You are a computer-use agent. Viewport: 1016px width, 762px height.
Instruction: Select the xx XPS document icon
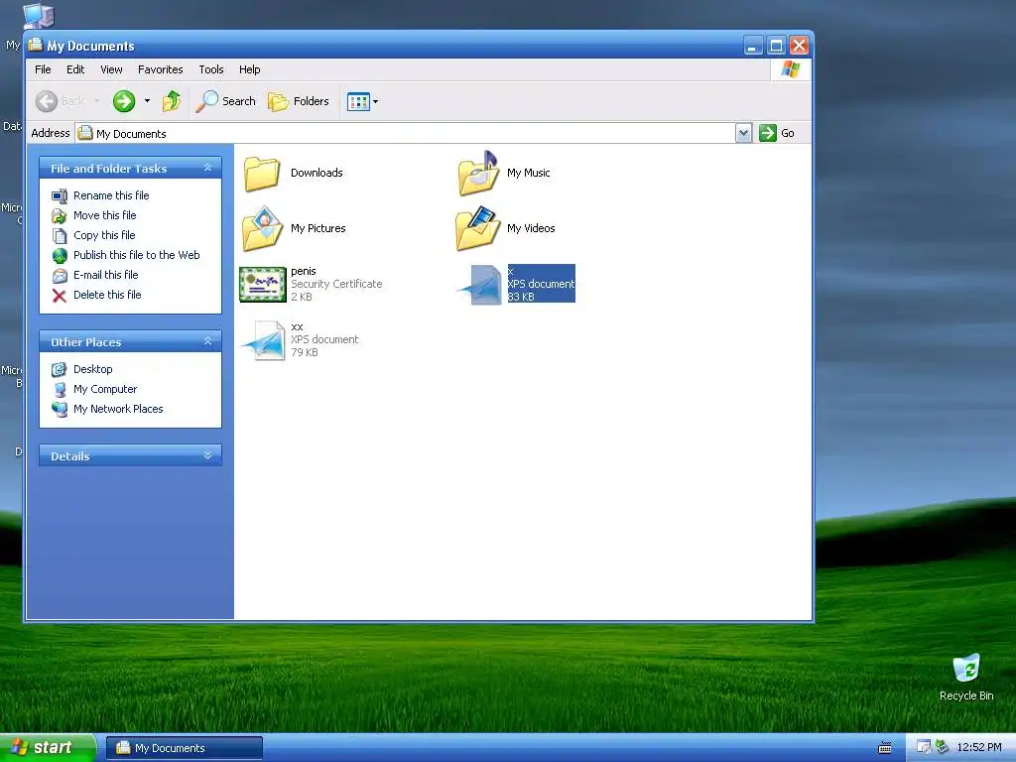pyautogui.click(x=263, y=340)
